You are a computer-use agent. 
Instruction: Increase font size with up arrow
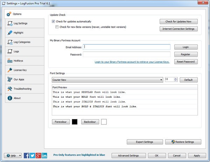176,78
